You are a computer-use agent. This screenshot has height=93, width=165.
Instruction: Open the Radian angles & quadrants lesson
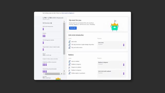[x=78, y=73]
